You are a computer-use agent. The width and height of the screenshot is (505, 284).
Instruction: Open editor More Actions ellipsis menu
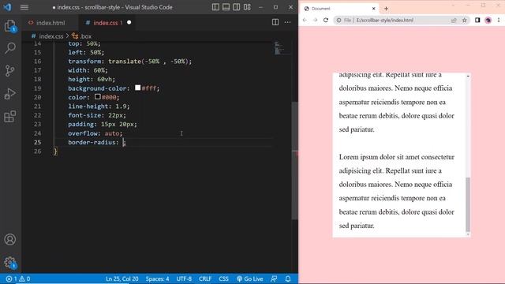point(287,22)
